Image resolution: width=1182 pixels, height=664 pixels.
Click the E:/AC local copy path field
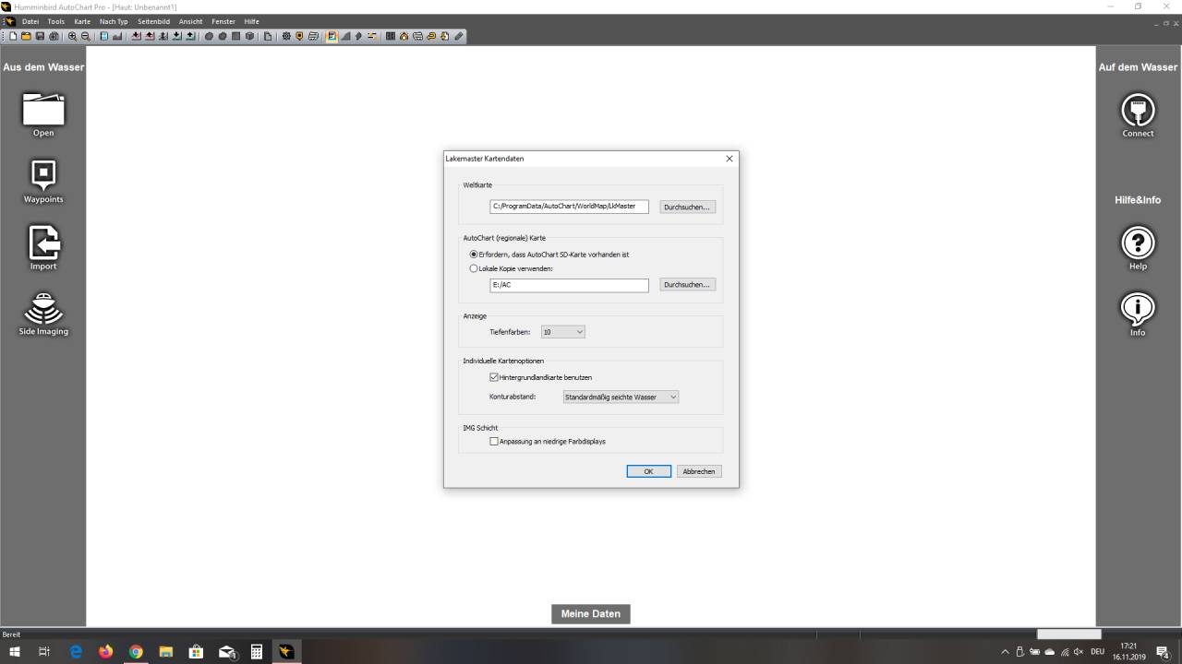pos(569,286)
